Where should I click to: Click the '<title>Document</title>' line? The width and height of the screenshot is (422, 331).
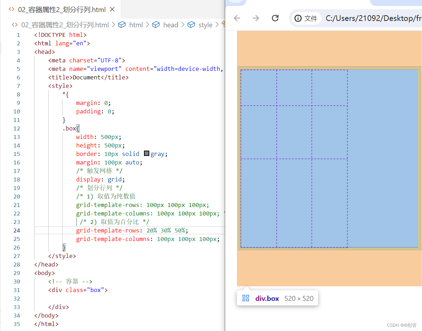[x=88, y=78]
